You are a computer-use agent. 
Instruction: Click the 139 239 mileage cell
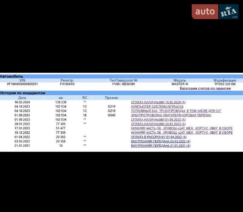click(61, 102)
